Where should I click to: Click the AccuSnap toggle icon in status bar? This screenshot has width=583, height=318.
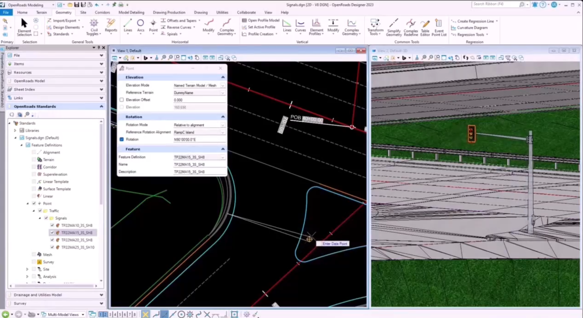(145, 314)
